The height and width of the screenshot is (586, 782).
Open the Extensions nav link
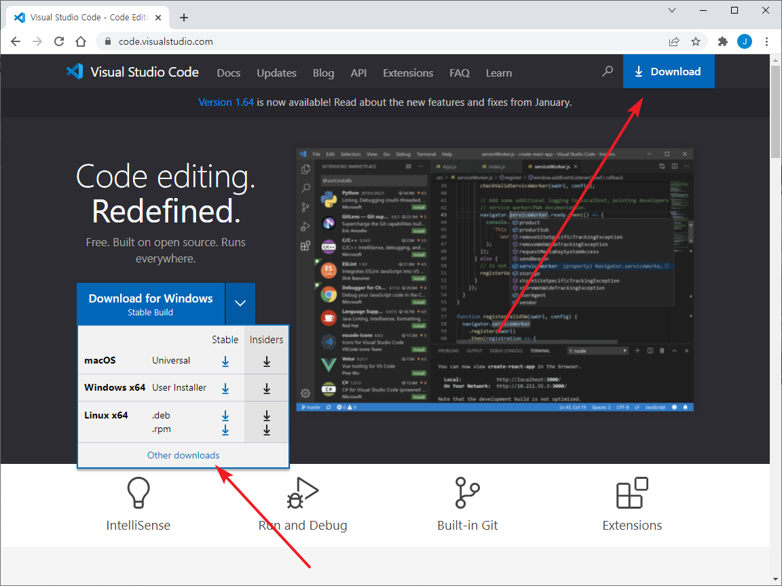click(x=408, y=73)
